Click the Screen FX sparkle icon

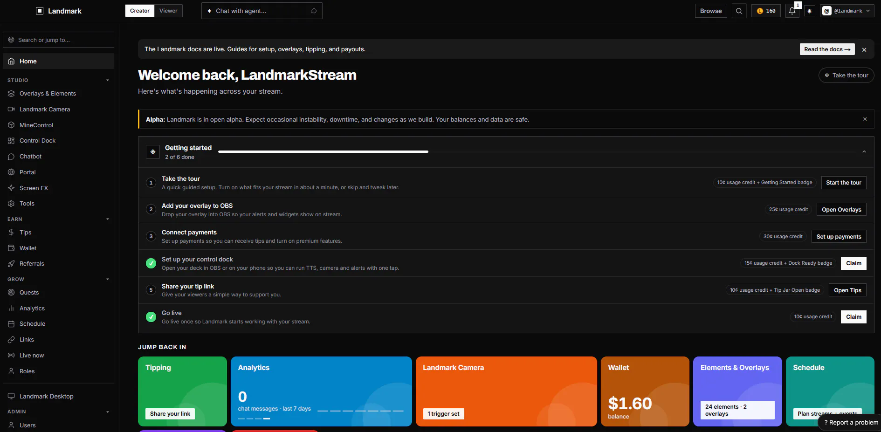pyautogui.click(x=11, y=188)
